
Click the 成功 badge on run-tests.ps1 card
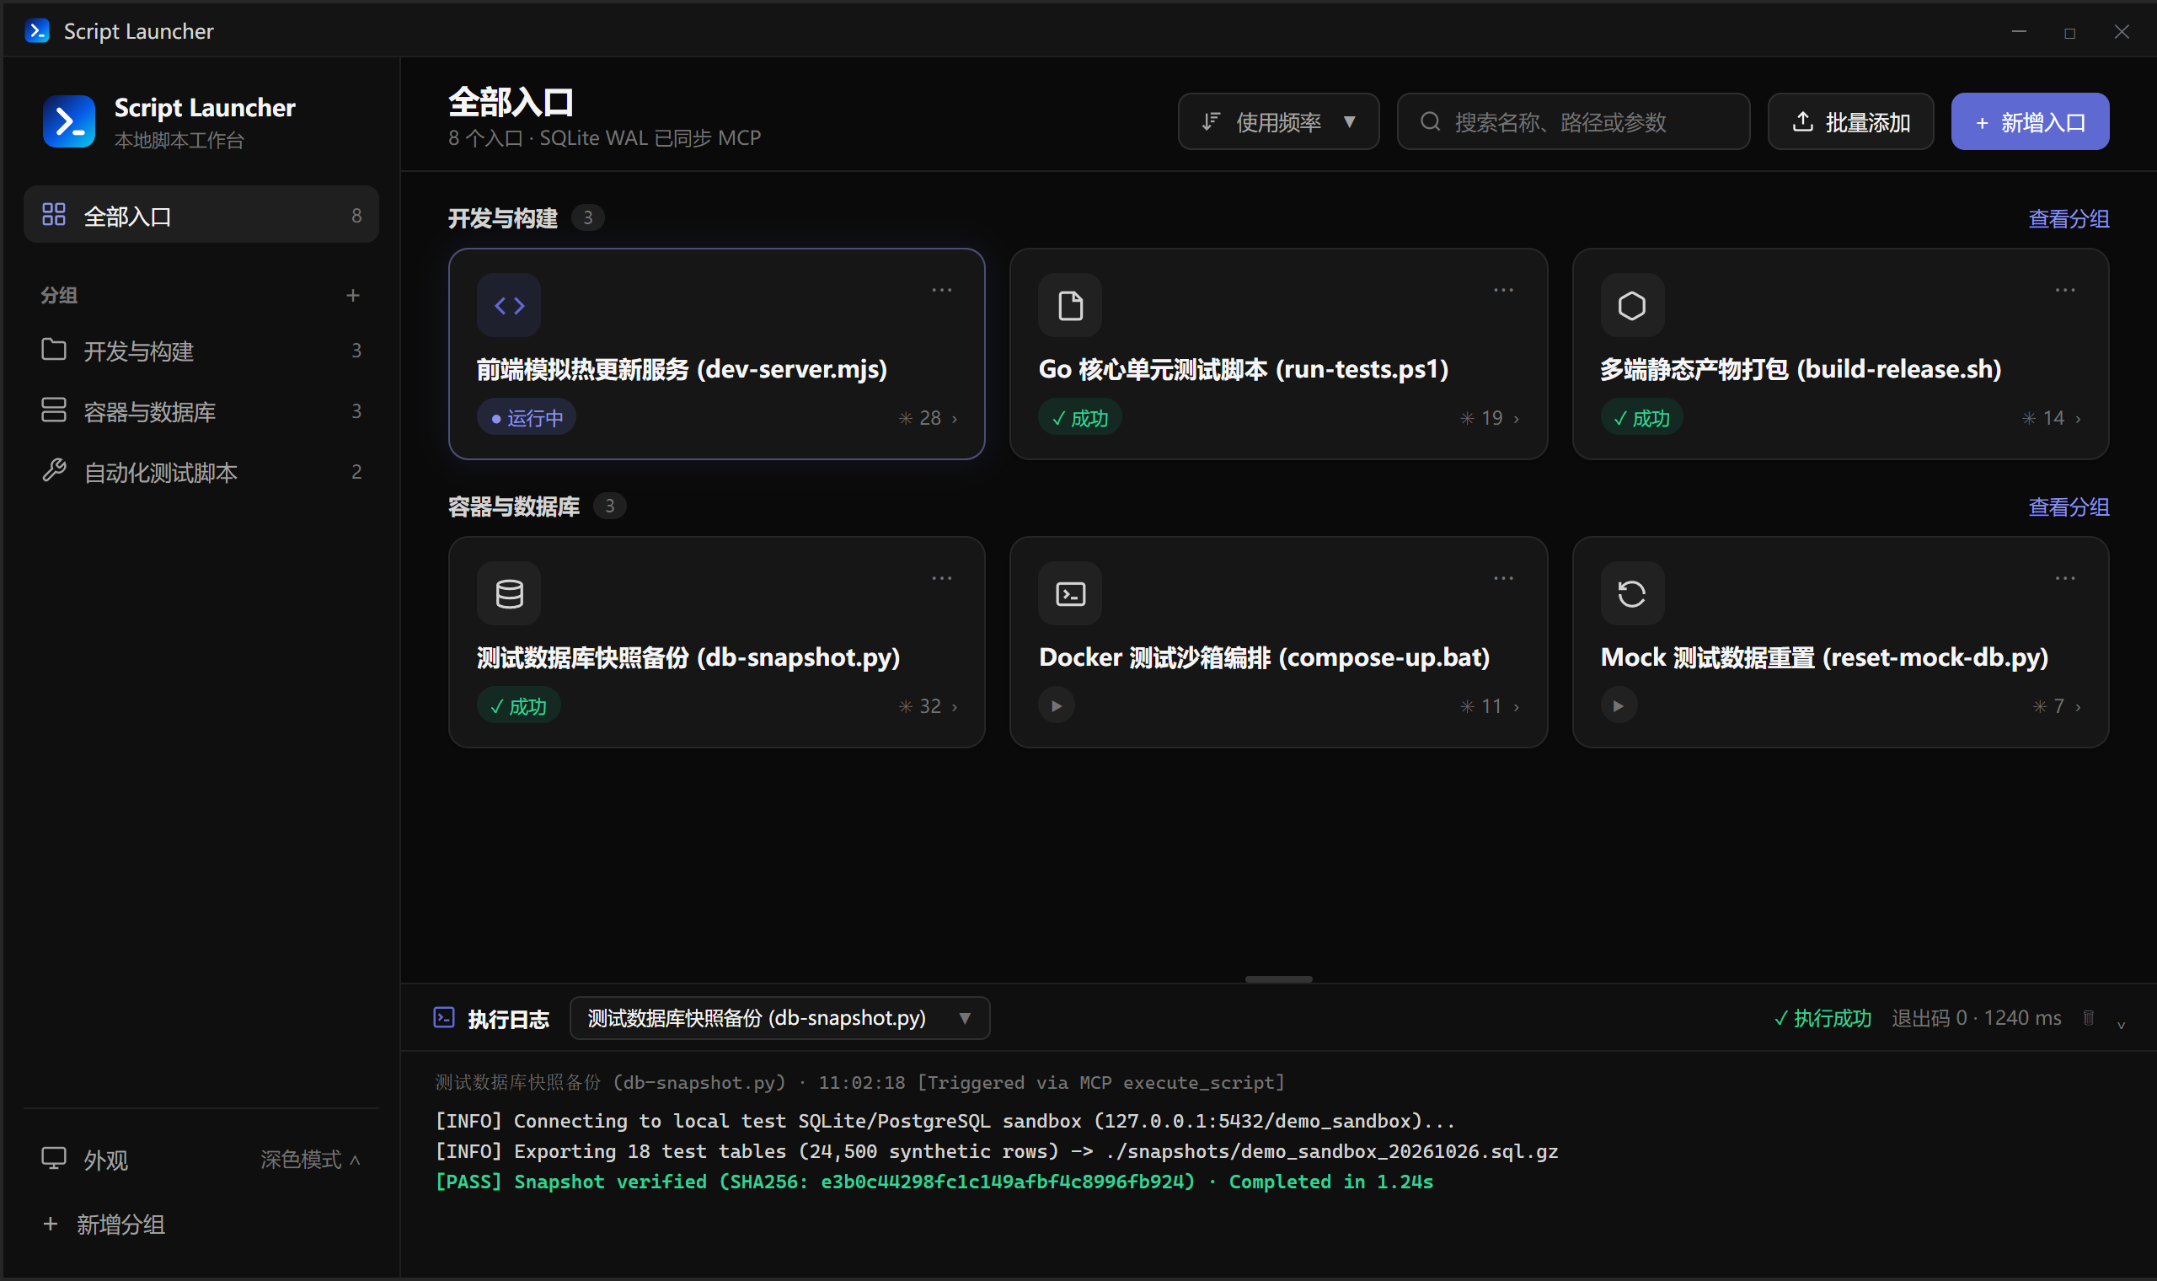point(1079,418)
